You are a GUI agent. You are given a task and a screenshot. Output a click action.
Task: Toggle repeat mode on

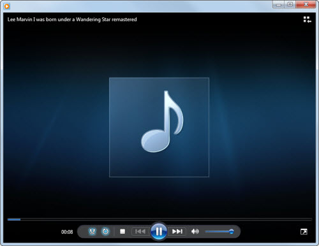[105, 231]
